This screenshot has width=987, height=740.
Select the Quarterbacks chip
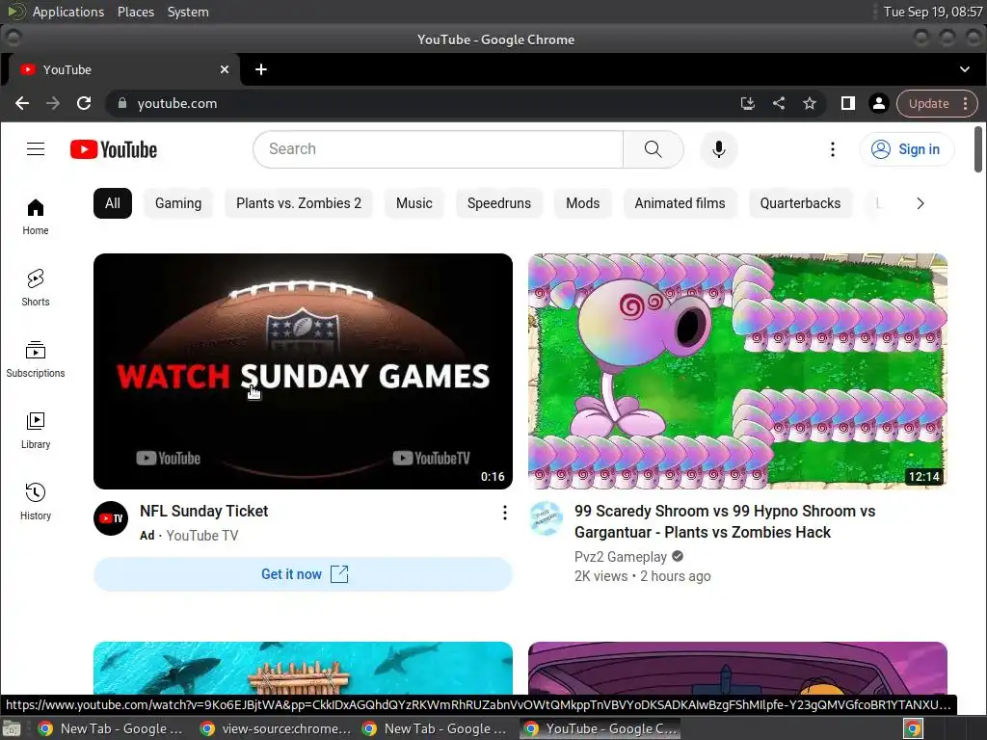[800, 203]
